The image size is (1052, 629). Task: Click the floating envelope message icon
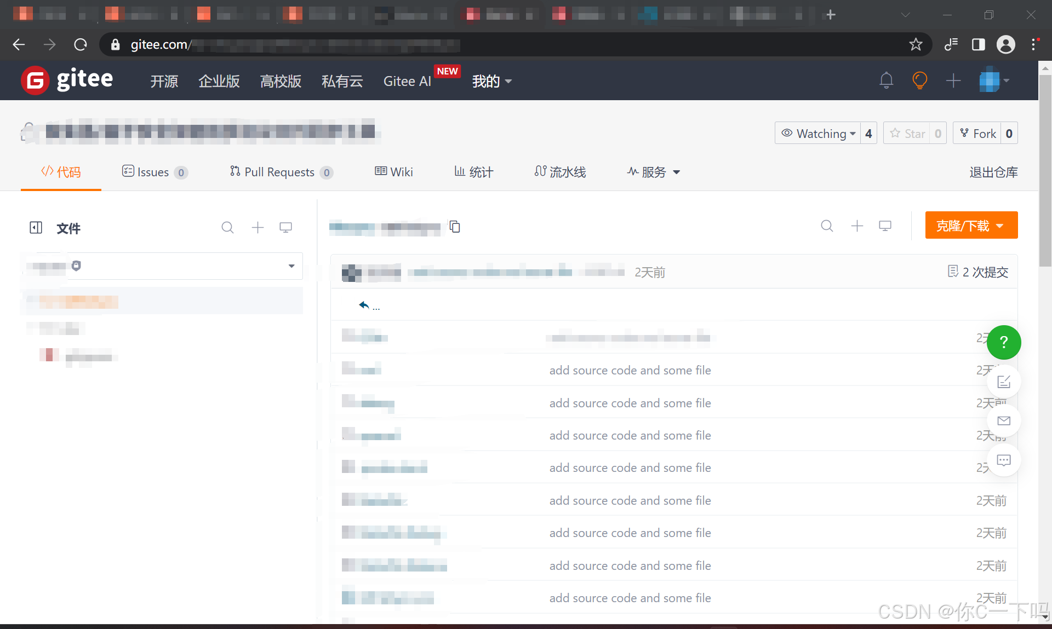1003,421
